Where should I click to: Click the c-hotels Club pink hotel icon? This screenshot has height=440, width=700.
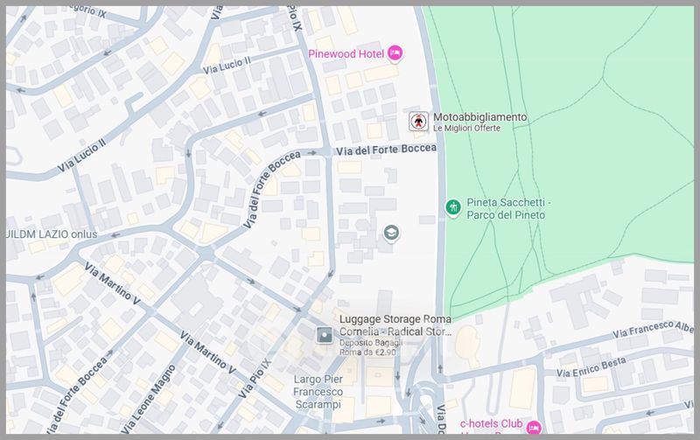coord(533,427)
